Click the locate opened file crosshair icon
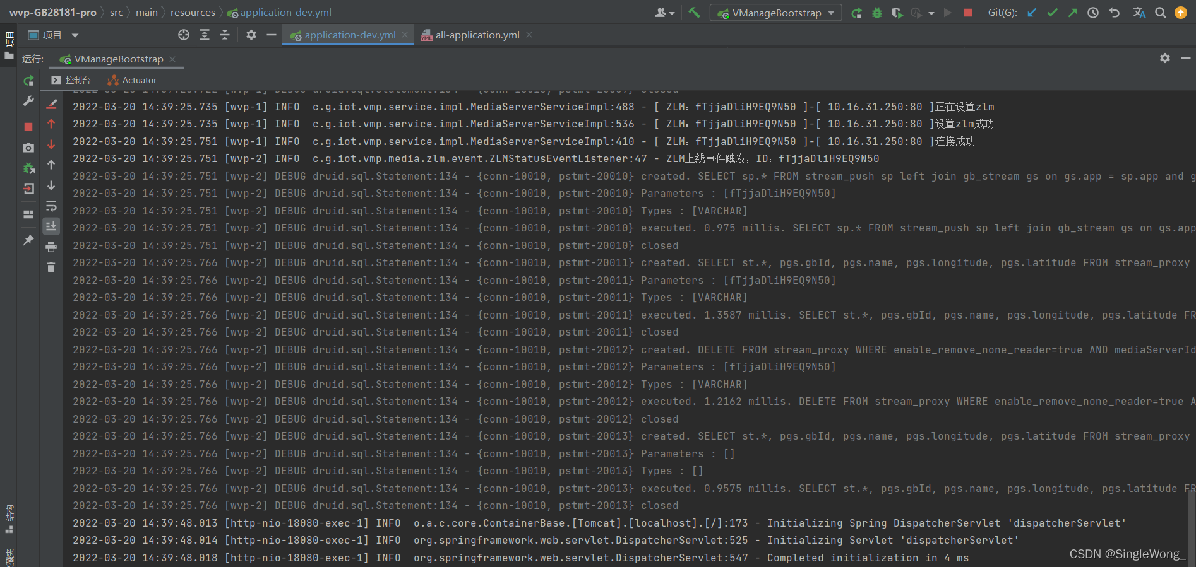 [184, 35]
